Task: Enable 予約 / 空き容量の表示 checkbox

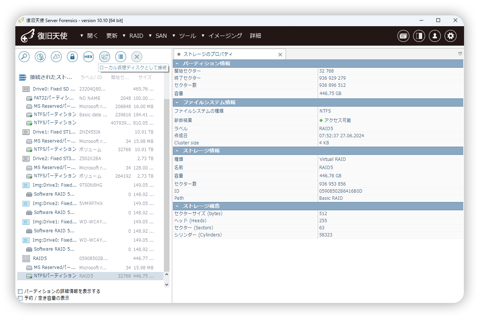Action: (x=20, y=298)
